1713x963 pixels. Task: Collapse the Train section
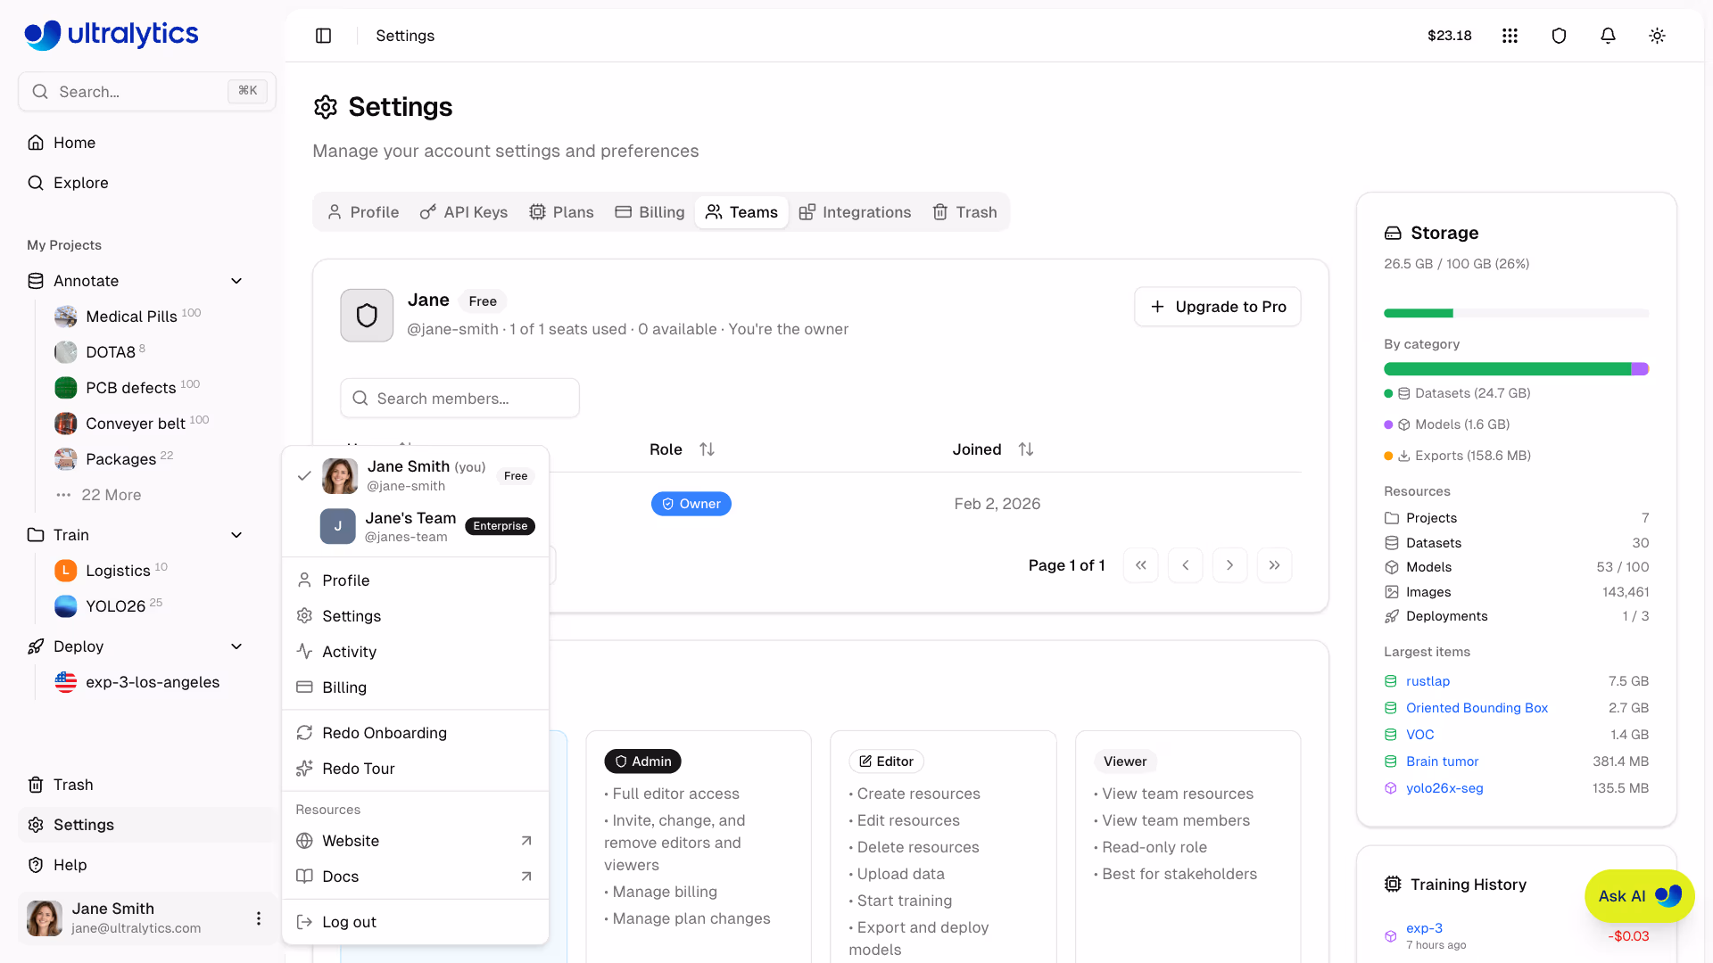[x=236, y=535]
